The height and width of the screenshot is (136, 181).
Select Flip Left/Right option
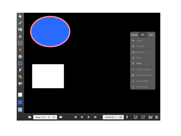point(143,81)
